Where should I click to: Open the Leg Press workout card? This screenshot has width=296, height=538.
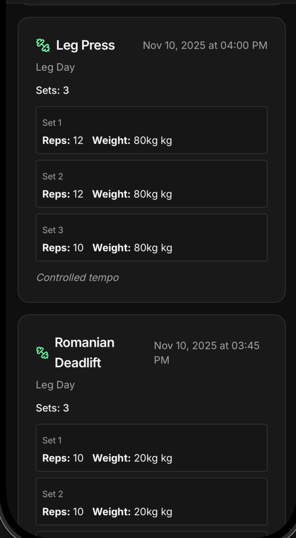pos(152,158)
